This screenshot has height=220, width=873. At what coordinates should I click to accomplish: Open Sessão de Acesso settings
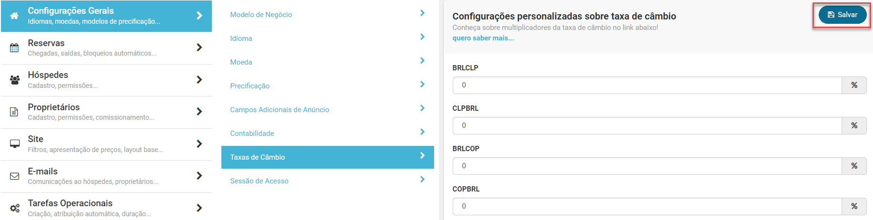pos(259,181)
